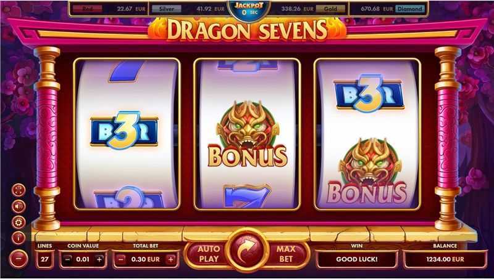Select the Diamond jackpot label
The width and height of the screenshot is (494, 279).
(x=409, y=9)
